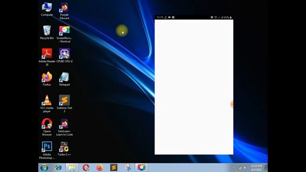This screenshot has height=172, width=306.
Task: Open Firefox from the taskbar
Action: [100, 168]
